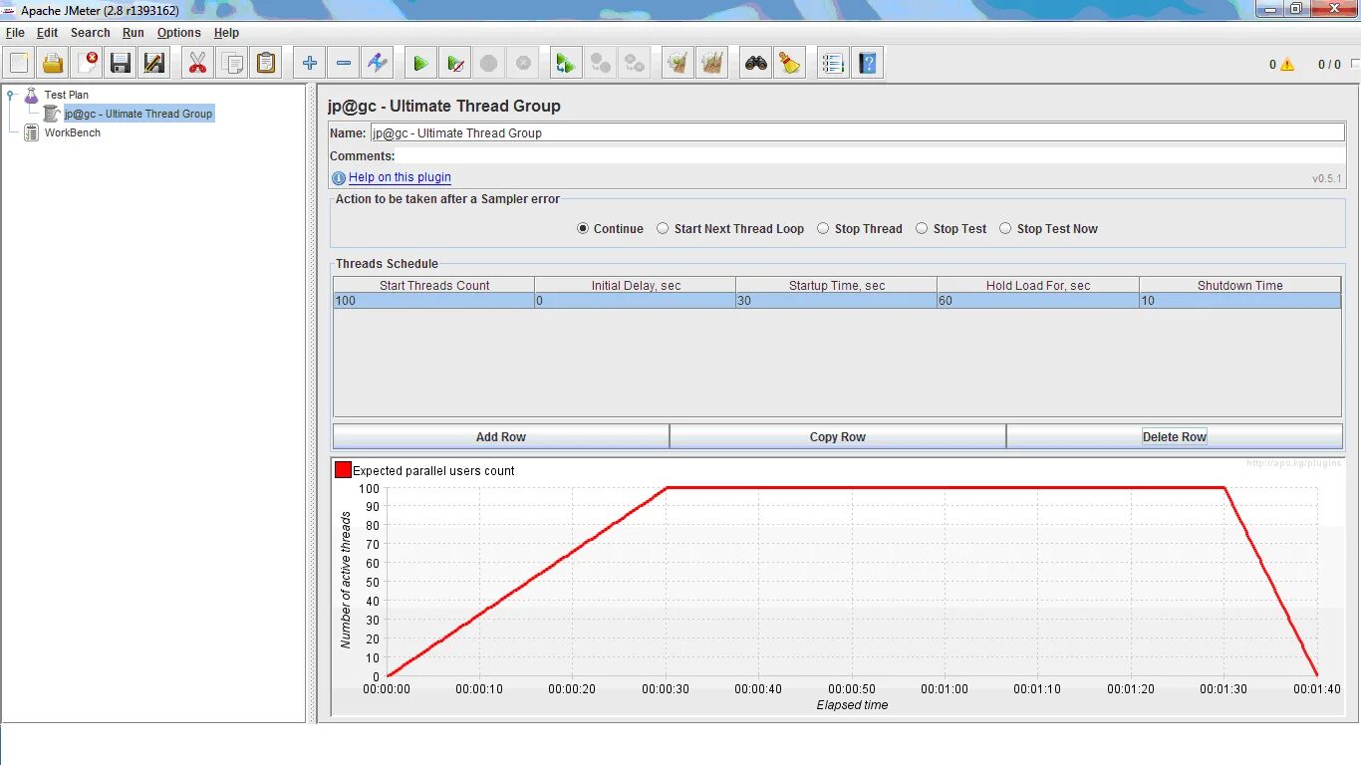Screen dimensions: 1361x765
Task: Click the Startup Time, sec column header
Action: coord(836,285)
